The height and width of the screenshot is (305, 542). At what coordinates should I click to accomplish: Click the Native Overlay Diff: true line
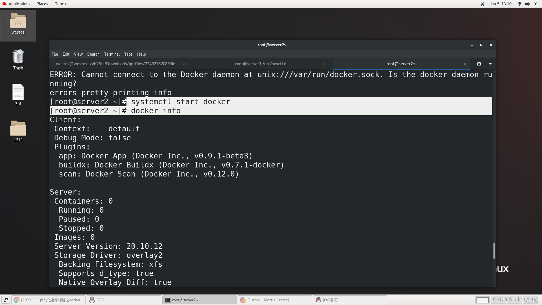point(115,282)
